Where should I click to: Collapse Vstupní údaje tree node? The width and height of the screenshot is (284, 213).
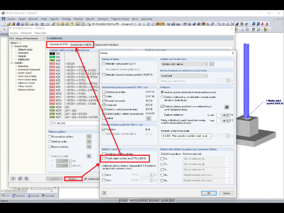point(12,46)
